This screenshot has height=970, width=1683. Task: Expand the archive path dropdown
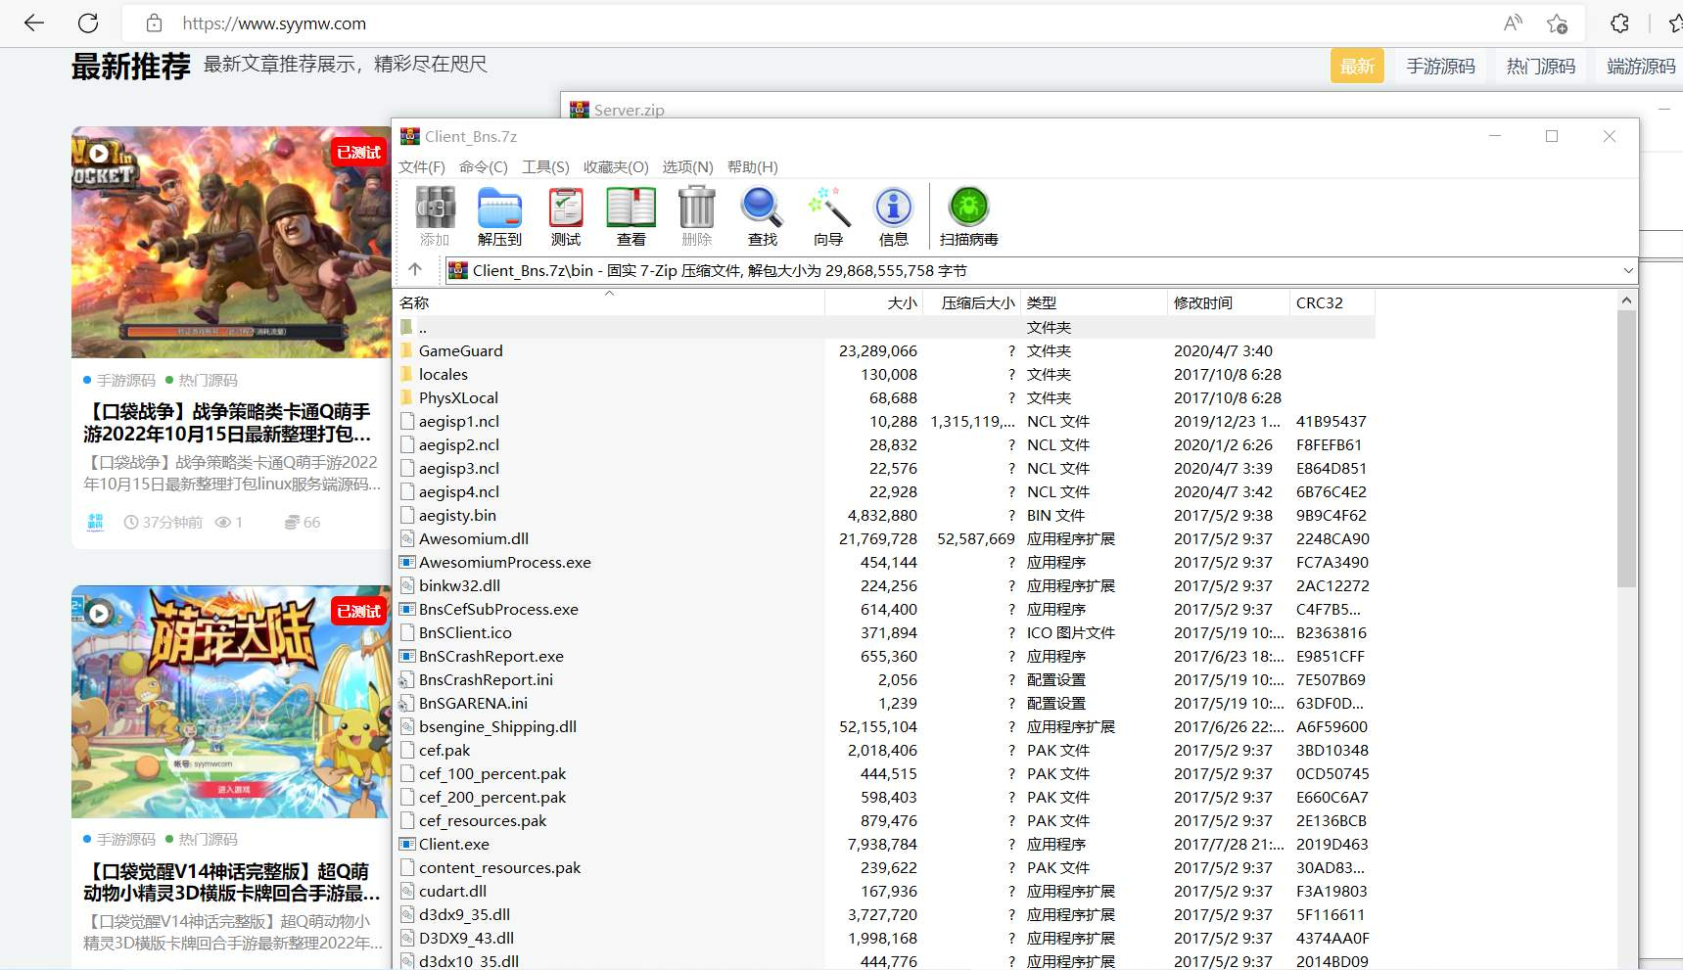(1627, 270)
